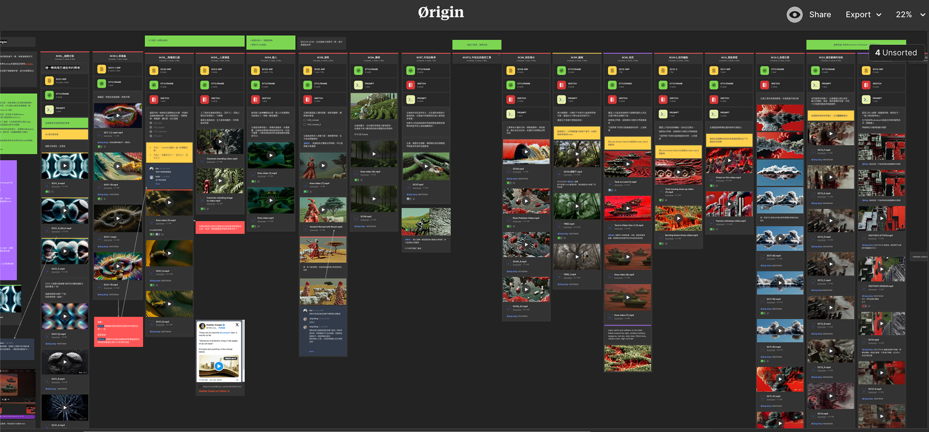The image size is (929, 432).
Task: Open the SC01-5-WIP board icon
Action: click(102, 69)
